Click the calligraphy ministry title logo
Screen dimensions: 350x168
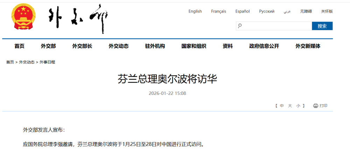click(x=78, y=18)
